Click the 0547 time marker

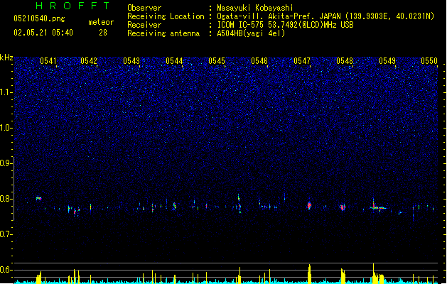pos(302,61)
